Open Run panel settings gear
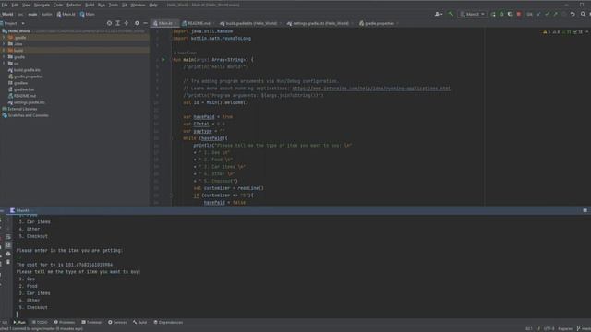The height and width of the screenshot is (332, 591). click(585, 210)
